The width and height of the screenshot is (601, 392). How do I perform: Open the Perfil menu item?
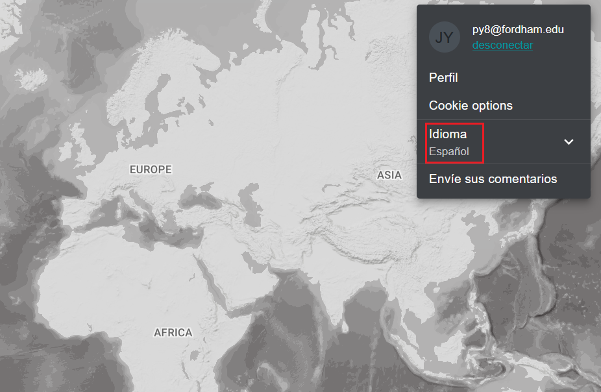pos(443,78)
